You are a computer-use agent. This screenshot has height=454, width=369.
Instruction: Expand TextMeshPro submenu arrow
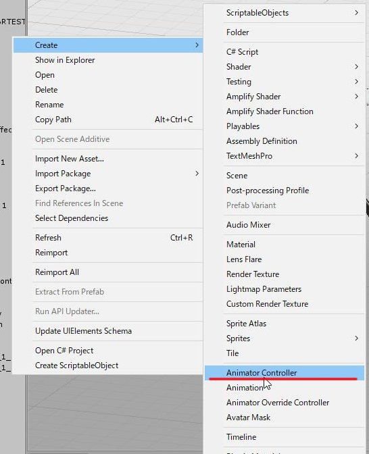[x=357, y=156]
